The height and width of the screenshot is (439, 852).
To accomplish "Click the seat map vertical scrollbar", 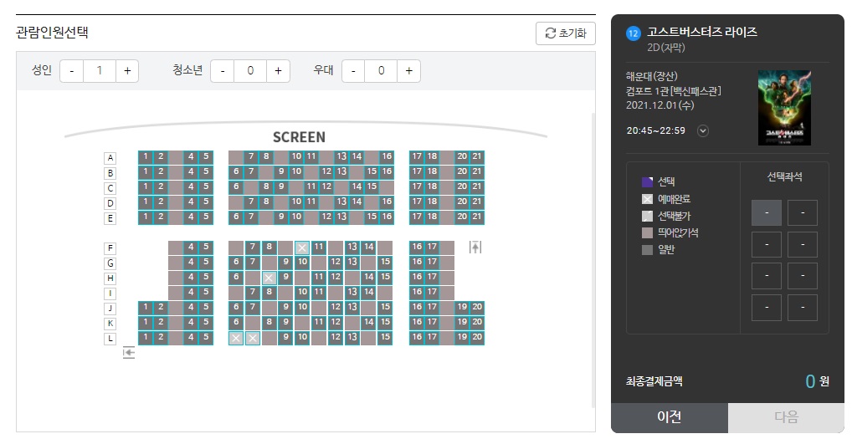I will [593, 260].
